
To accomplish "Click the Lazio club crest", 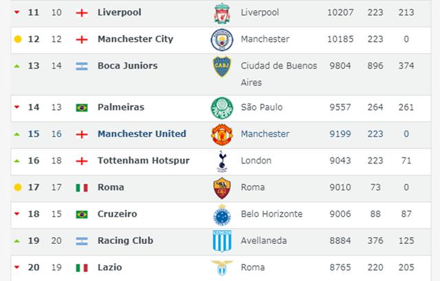I will pyautogui.click(x=221, y=267).
